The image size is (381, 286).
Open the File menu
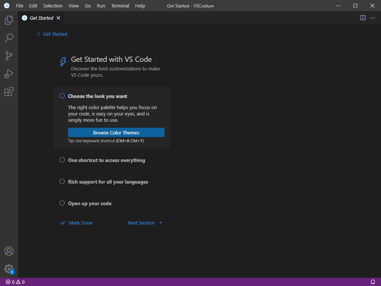[19, 6]
